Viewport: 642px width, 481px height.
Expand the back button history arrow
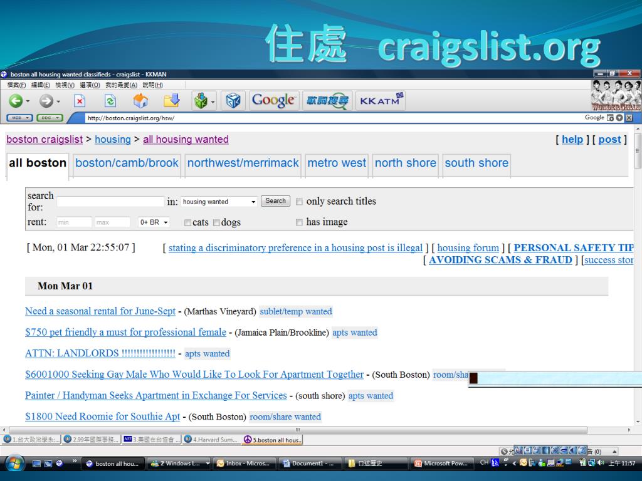tap(28, 101)
